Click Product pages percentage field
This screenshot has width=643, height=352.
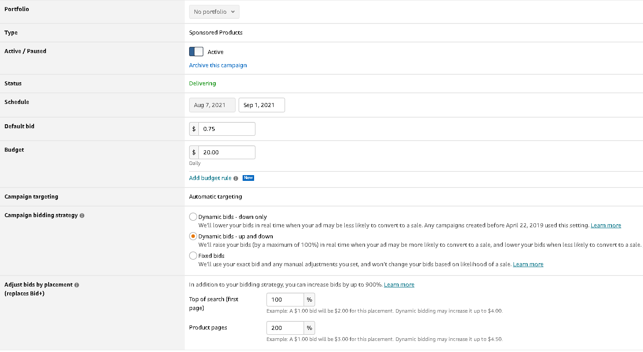pyautogui.click(x=285, y=328)
